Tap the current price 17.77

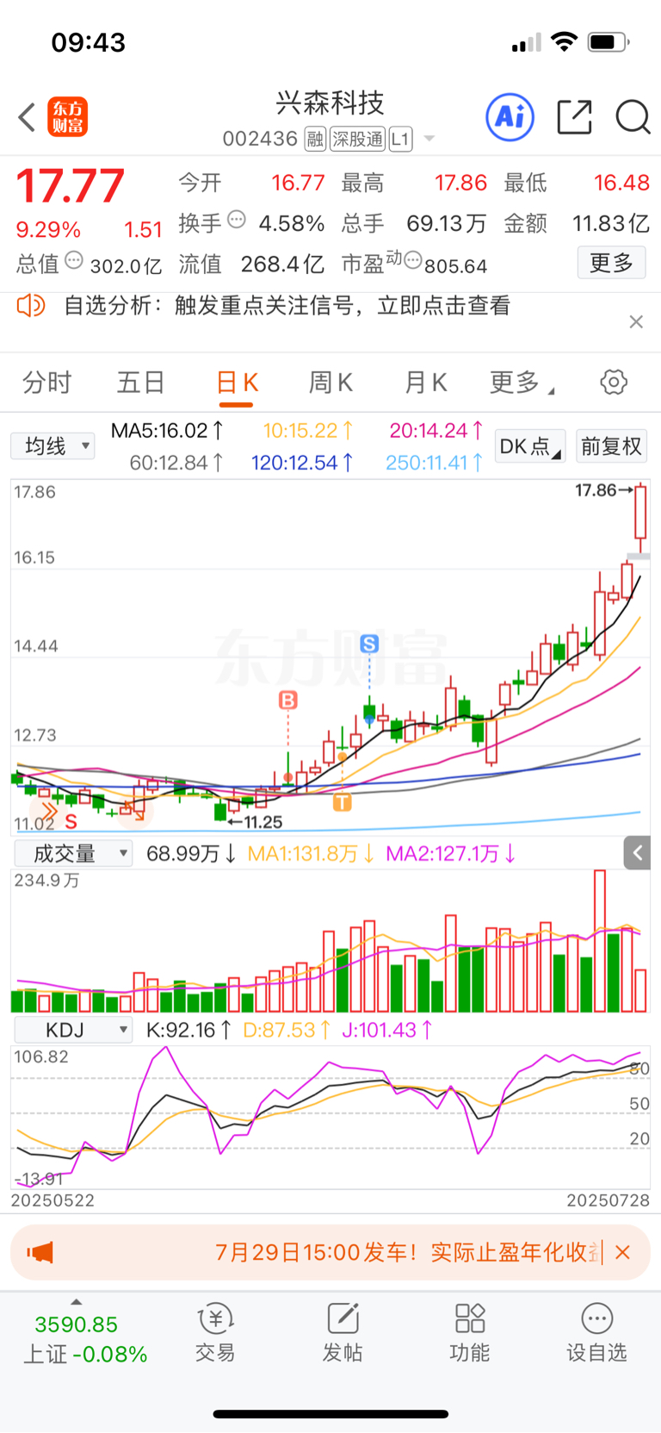71,185
